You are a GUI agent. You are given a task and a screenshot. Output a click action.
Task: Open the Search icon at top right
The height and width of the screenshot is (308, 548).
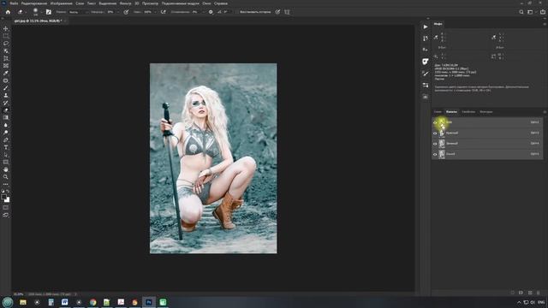(x=521, y=12)
